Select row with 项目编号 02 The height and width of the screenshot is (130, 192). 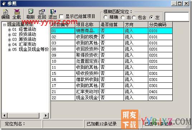click(111, 37)
